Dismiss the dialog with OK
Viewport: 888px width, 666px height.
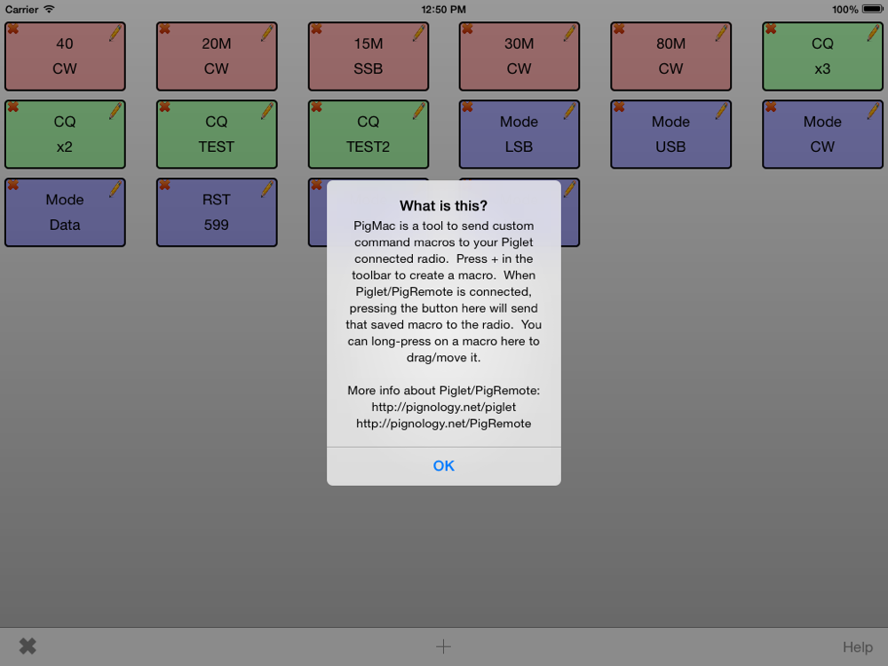(444, 466)
